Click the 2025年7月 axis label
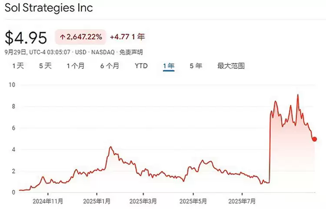This screenshot has height=213, width=326. [242, 201]
